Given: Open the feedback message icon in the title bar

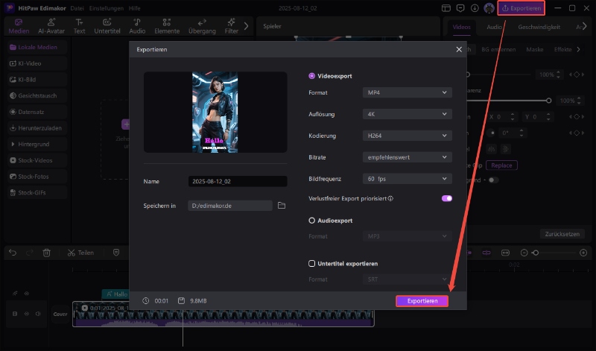Looking at the screenshot, I should point(460,8).
